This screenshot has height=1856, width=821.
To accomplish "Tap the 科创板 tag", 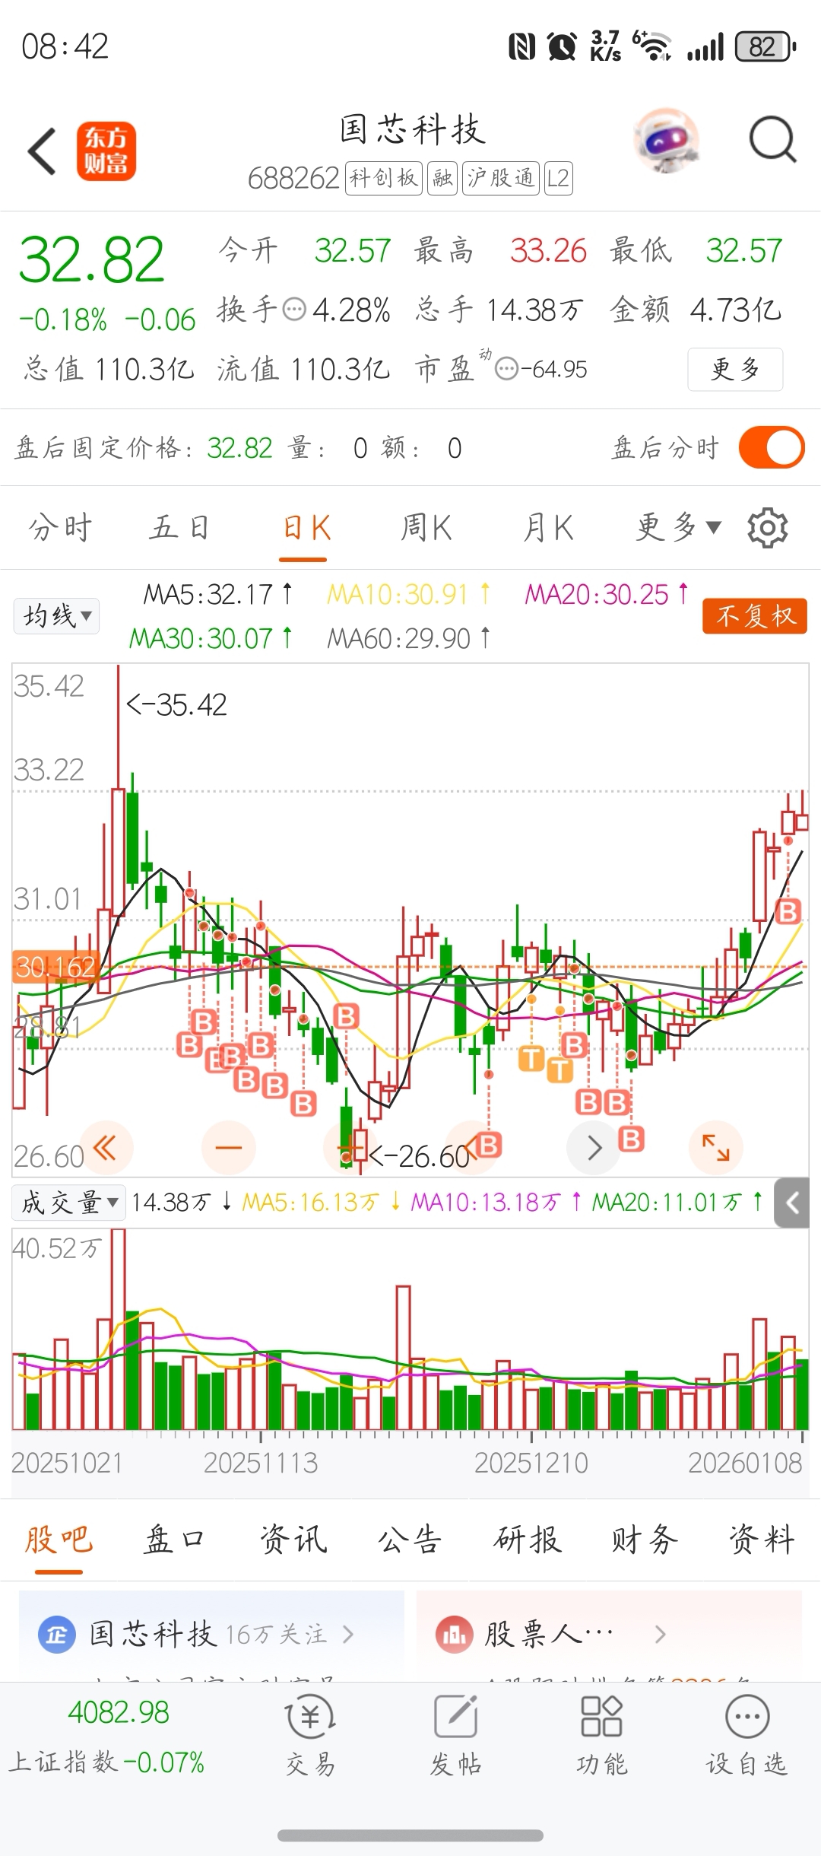I will [x=384, y=179].
